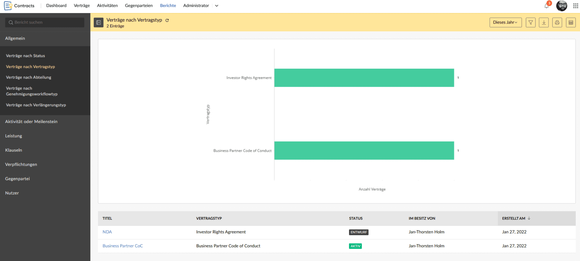580x261 pixels.
Task: Click the ENTWURF status badge
Action: click(x=359, y=232)
